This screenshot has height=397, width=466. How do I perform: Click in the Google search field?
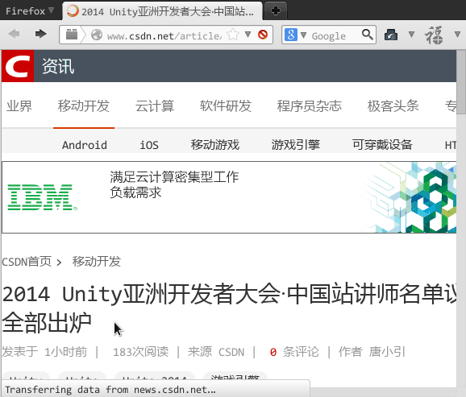[335, 35]
